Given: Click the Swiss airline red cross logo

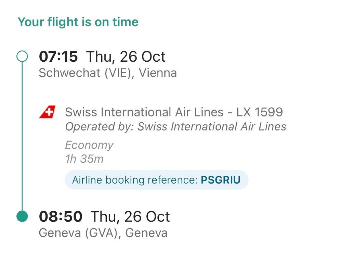Looking at the screenshot, I should click(47, 112).
